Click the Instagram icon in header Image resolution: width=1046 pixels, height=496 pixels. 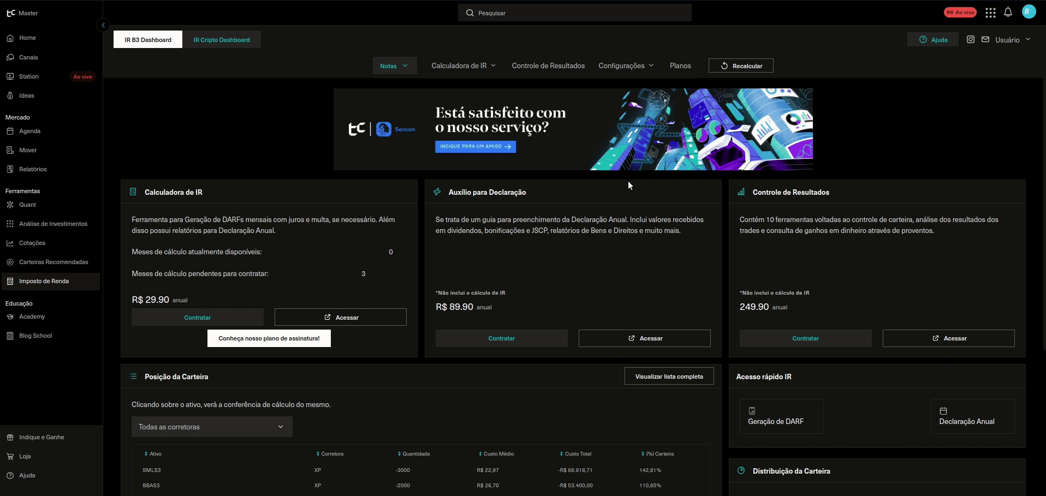tap(970, 39)
